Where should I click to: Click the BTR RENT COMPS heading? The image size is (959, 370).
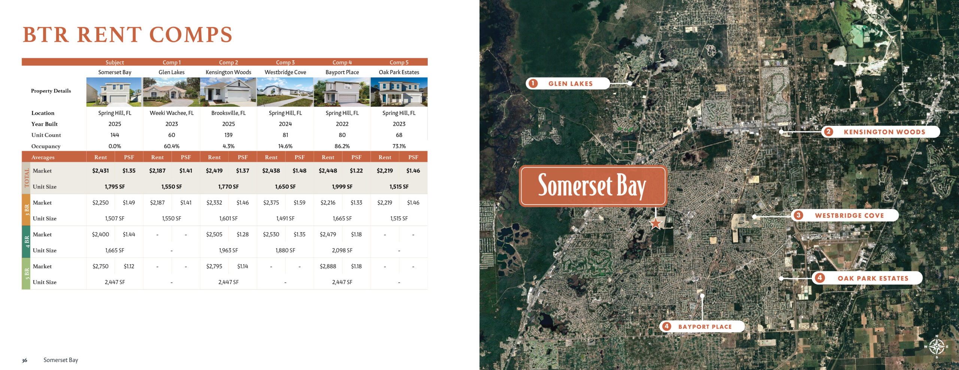point(128,35)
